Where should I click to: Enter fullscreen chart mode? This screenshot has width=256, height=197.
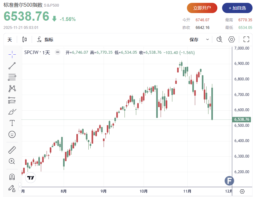(246, 39)
